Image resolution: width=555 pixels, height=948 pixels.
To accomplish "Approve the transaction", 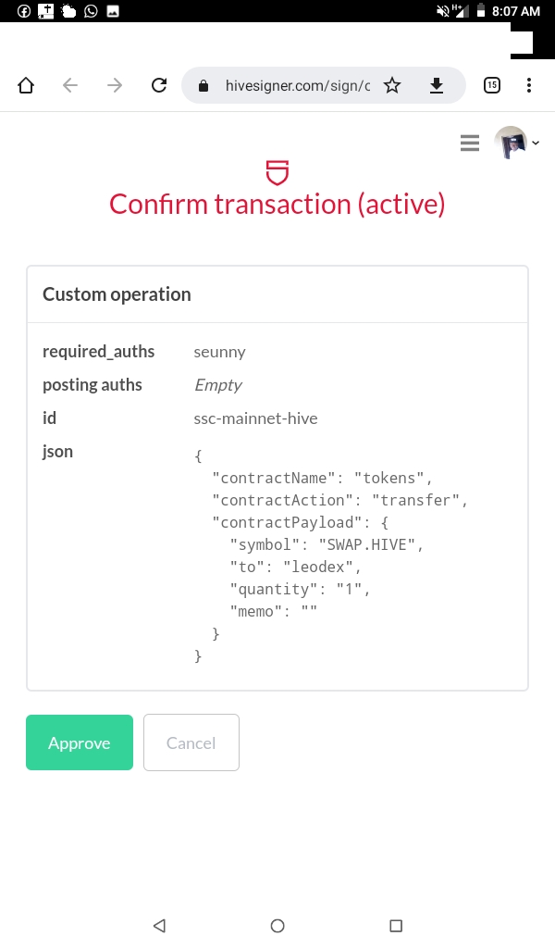I will 80,742.
